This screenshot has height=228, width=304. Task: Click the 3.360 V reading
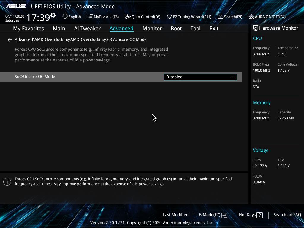click(259, 182)
